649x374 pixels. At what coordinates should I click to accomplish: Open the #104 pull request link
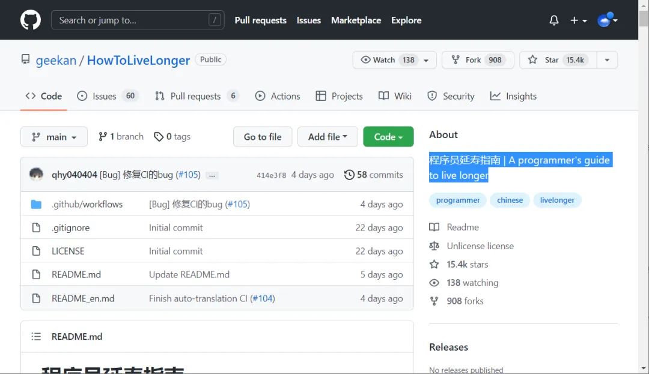coord(263,298)
